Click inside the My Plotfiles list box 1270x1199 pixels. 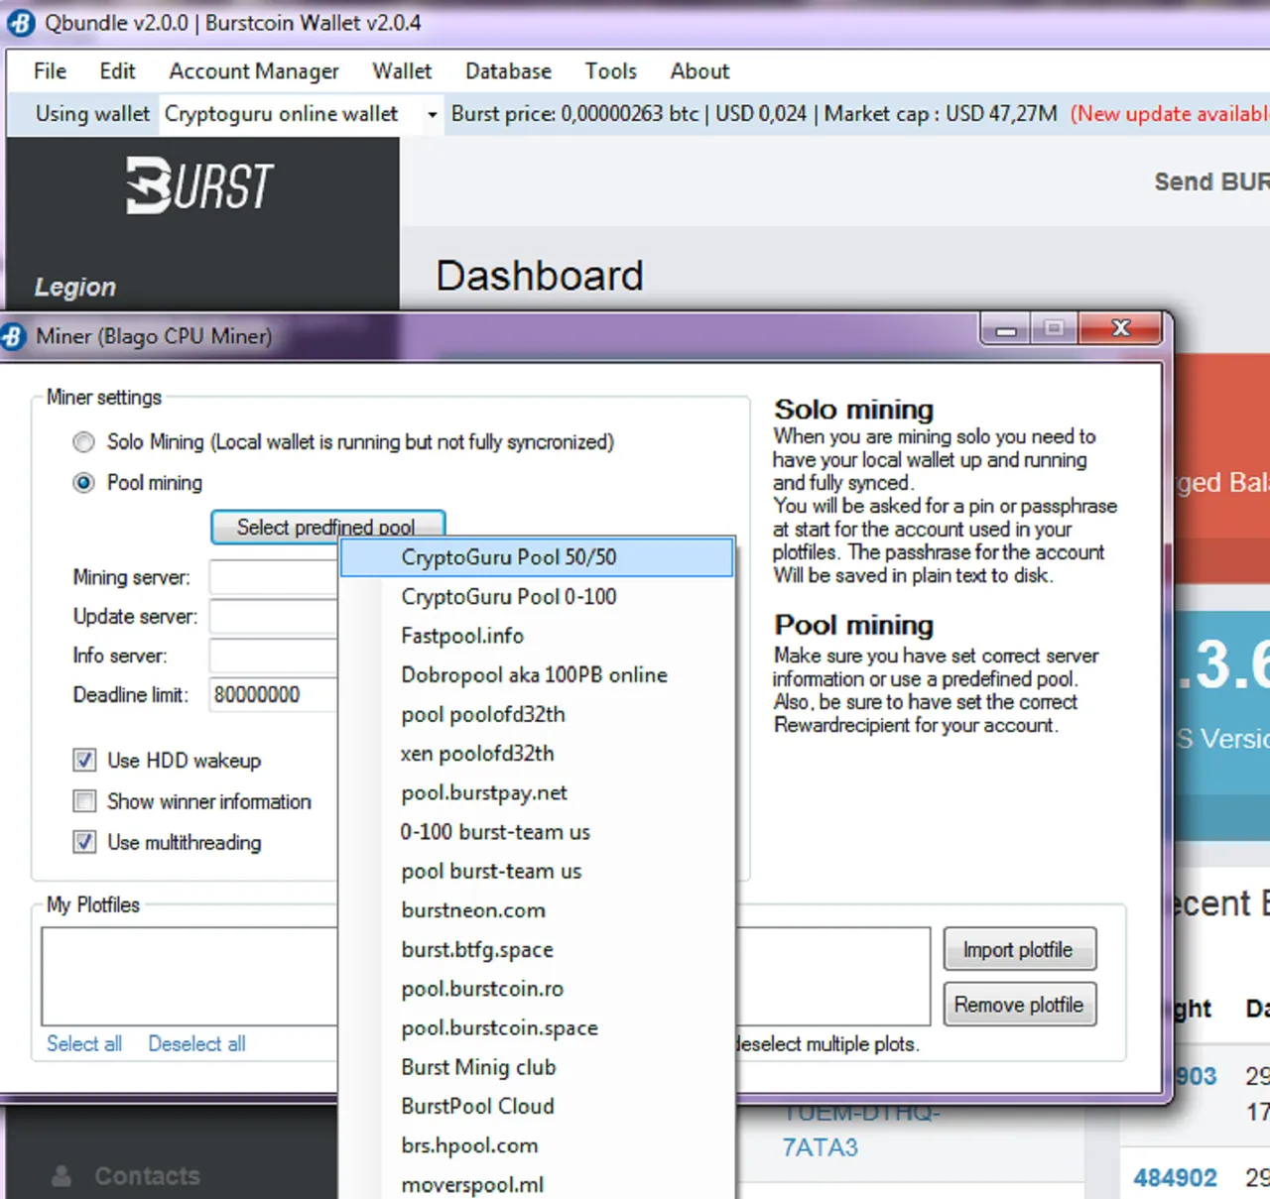189,977
